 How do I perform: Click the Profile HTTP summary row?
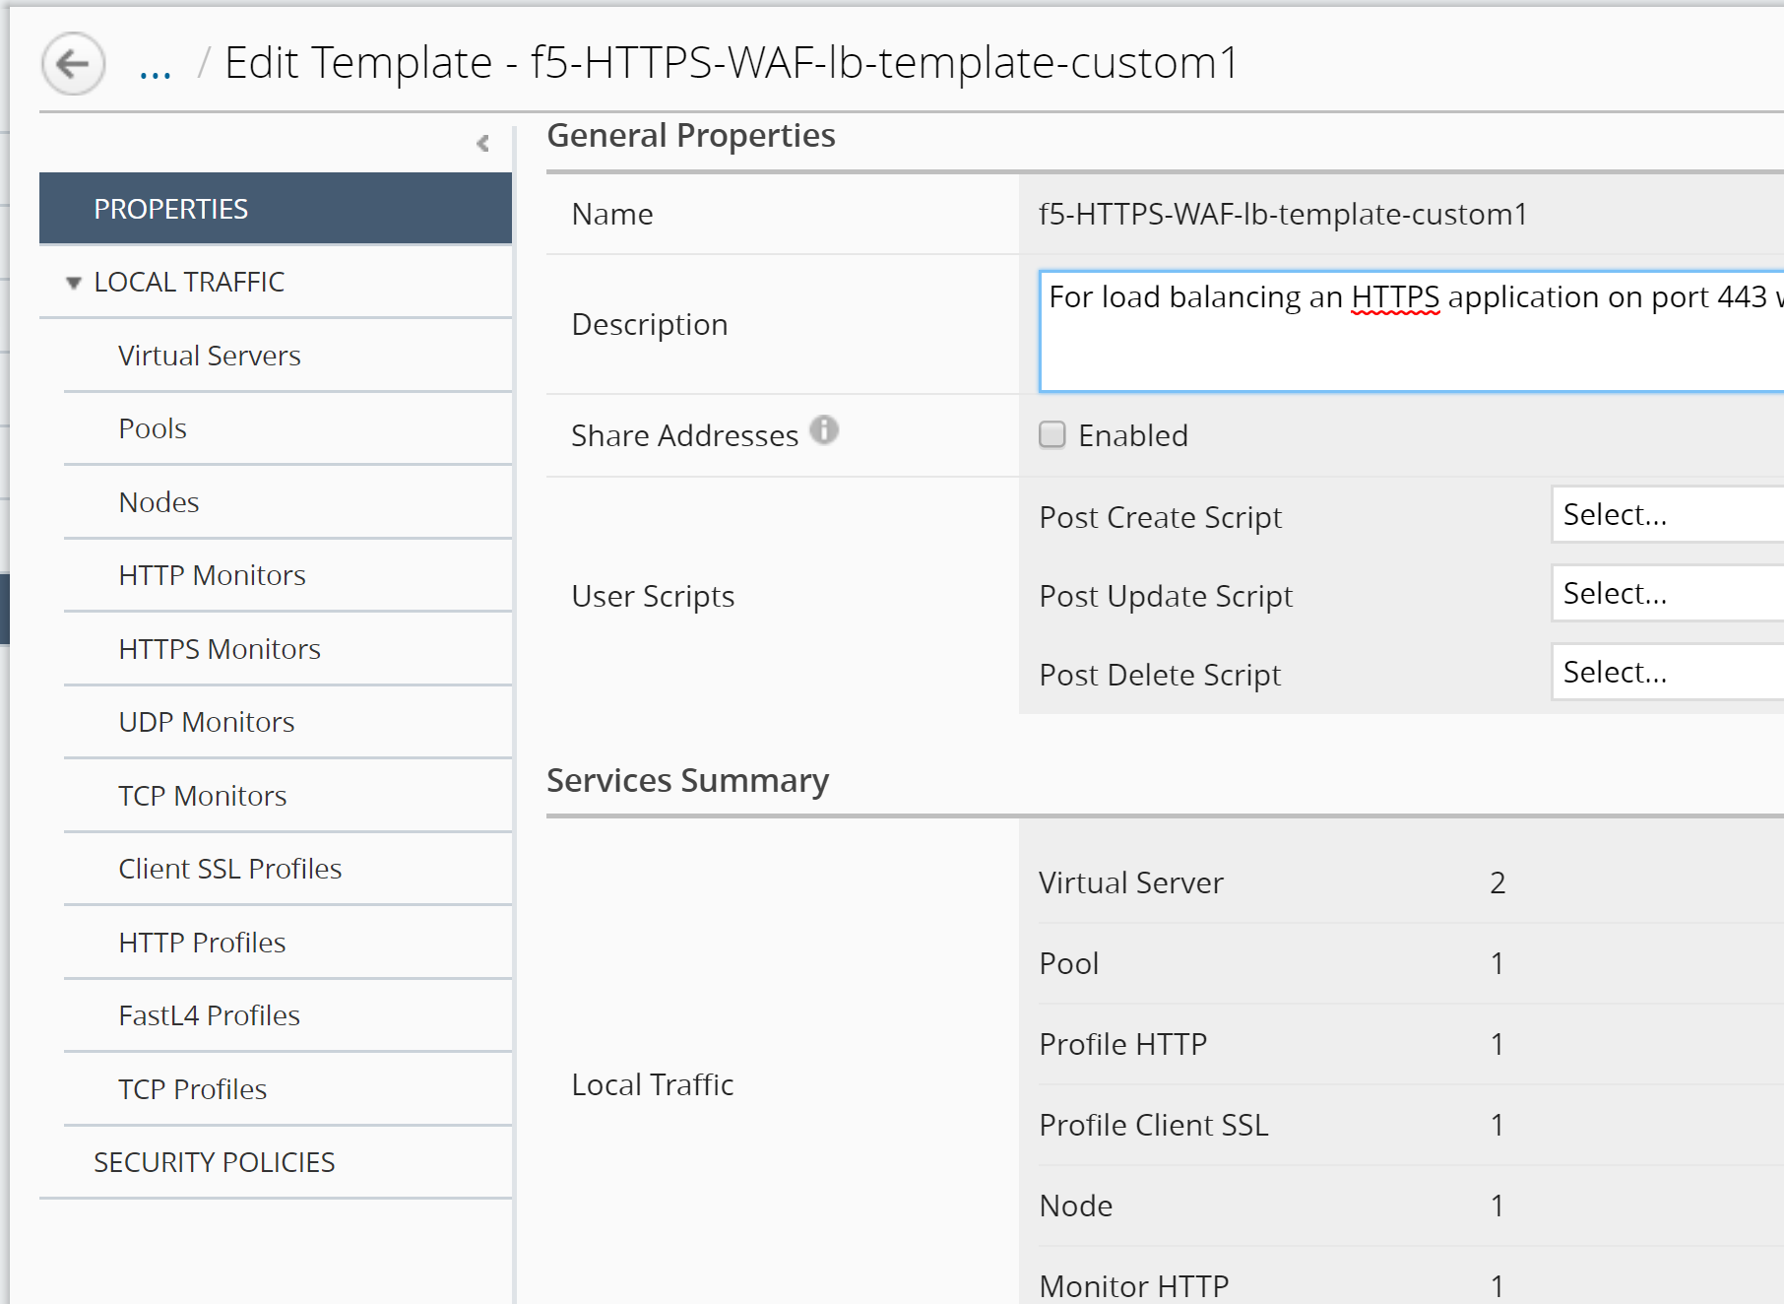[1411, 1044]
